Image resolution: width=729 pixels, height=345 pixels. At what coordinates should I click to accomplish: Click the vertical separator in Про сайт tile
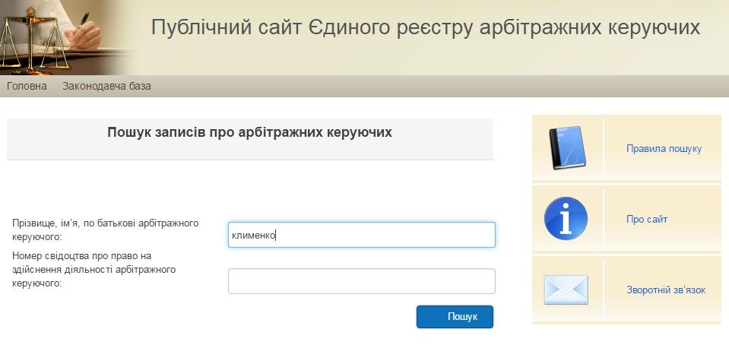604,220
